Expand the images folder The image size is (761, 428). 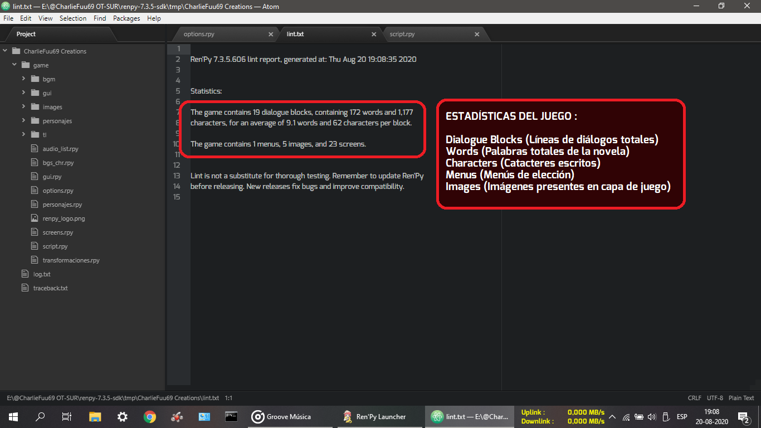tap(24, 107)
